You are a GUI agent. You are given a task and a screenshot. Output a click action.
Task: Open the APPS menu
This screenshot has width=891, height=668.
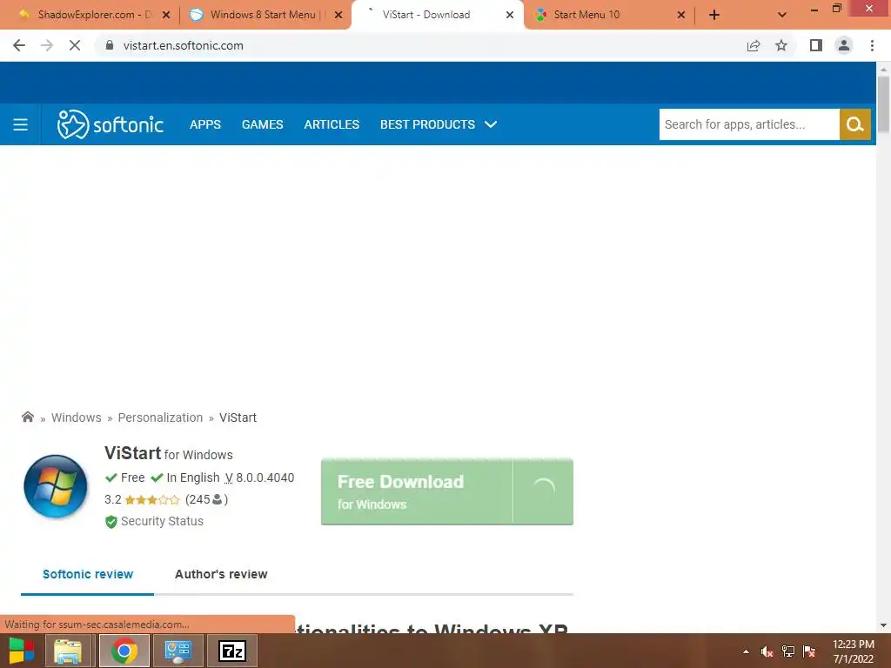(205, 124)
